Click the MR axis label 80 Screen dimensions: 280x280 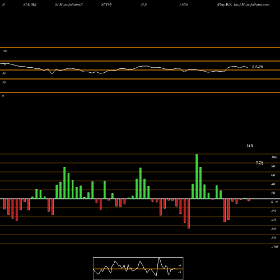pyautogui.click(x=273, y=166)
